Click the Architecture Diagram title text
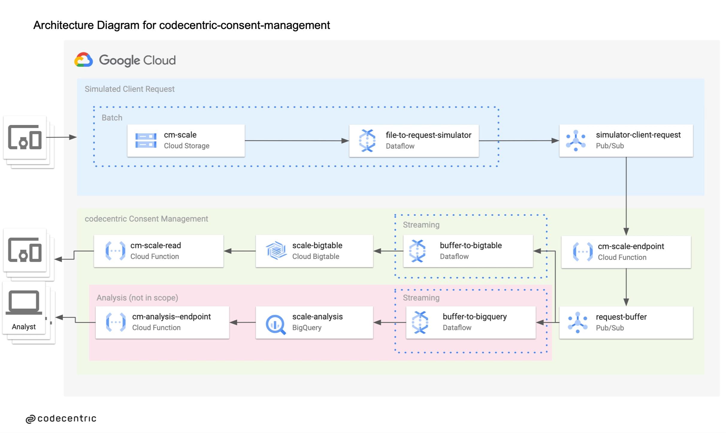The width and height of the screenshot is (726, 433). 181,25
